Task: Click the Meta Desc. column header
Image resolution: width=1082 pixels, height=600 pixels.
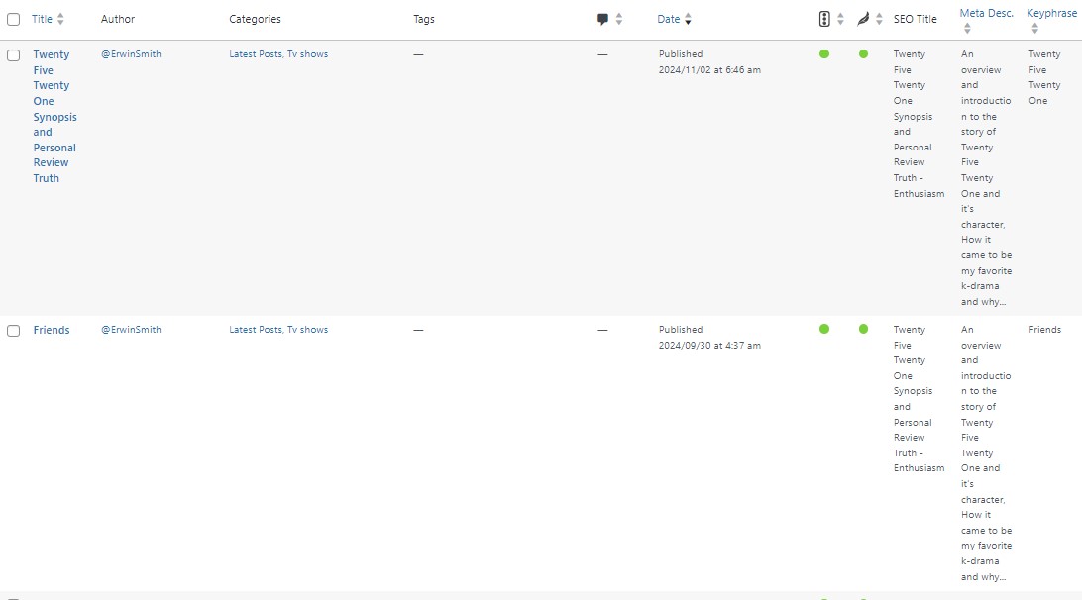Action: (x=986, y=13)
